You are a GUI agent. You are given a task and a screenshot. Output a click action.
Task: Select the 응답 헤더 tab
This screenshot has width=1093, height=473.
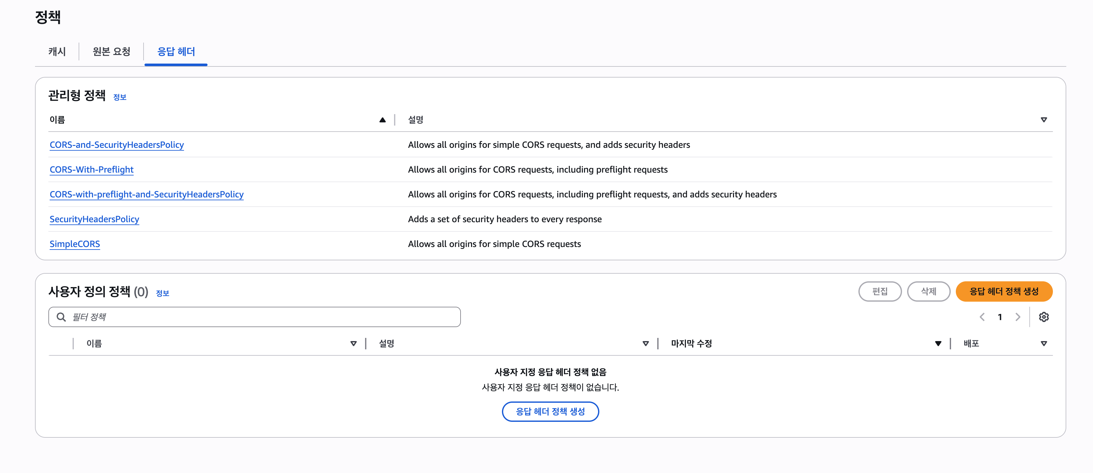coord(176,52)
